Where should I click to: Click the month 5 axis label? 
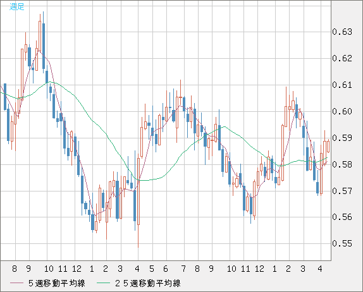click(152, 269)
